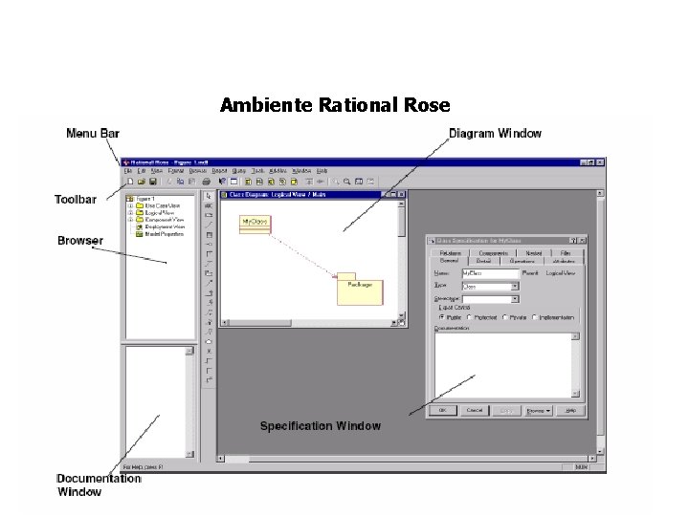Screen dimensions: 689x516
Task: Select the ABC text box tool
Action: pos(209,205)
